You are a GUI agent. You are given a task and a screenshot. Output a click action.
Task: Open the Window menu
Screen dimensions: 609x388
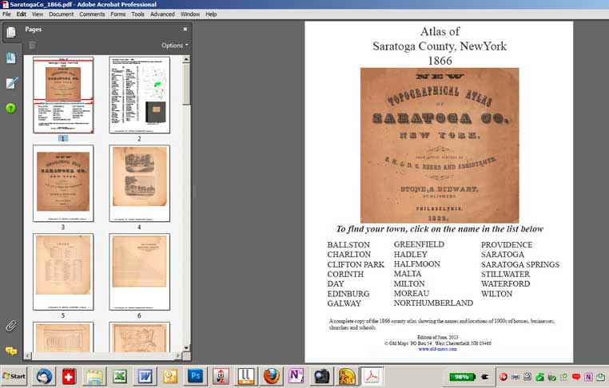click(190, 14)
